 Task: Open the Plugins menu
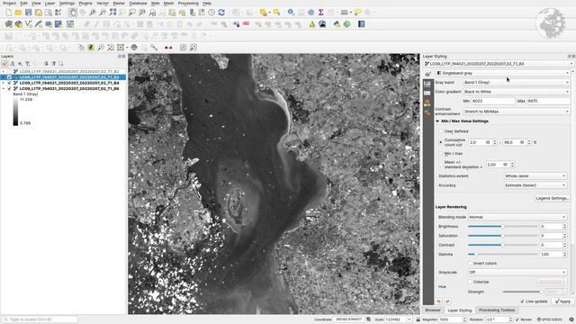coord(85,4)
